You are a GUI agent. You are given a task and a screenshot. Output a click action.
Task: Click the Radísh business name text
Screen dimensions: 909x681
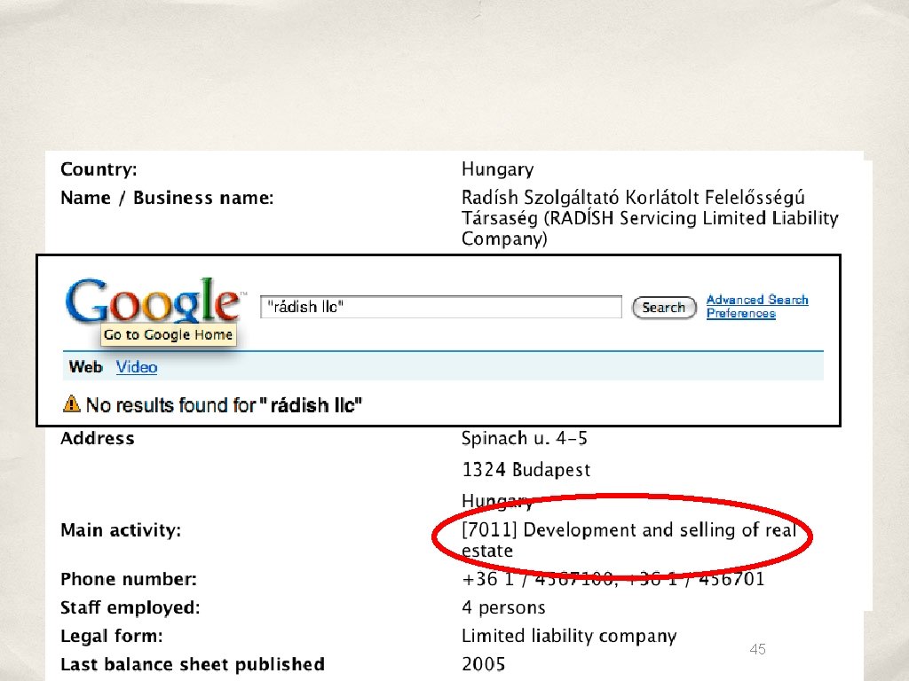coord(650,218)
